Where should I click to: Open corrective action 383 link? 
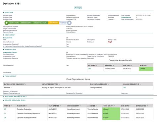[90, 69]
